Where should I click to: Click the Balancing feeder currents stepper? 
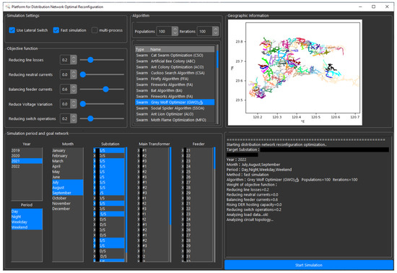pyautogui.click(x=74, y=89)
